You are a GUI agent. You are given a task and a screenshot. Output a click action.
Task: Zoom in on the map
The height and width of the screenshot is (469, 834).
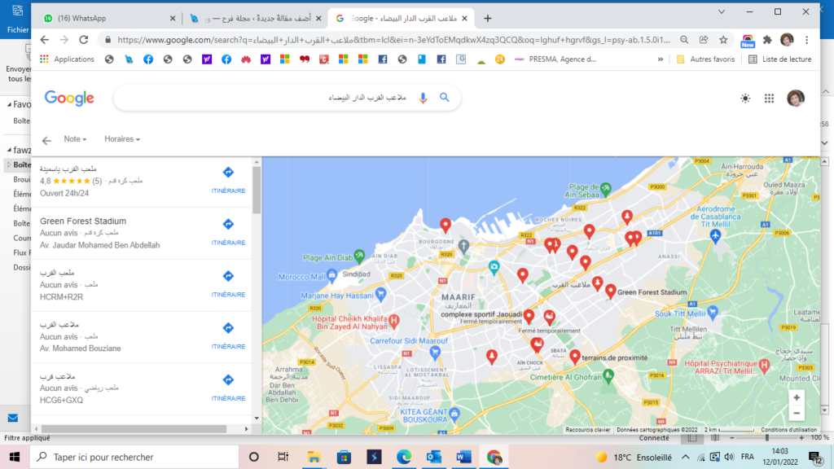796,397
